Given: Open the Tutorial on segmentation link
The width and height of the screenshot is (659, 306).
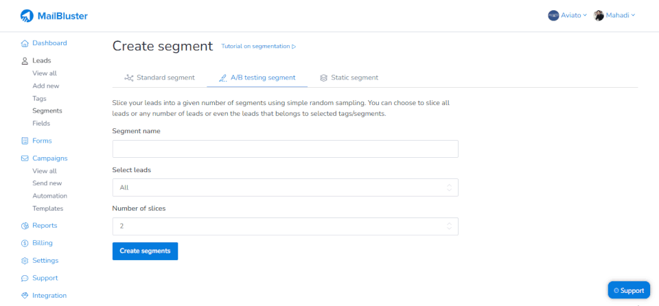Looking at the screenshot, I should point(258,47).
